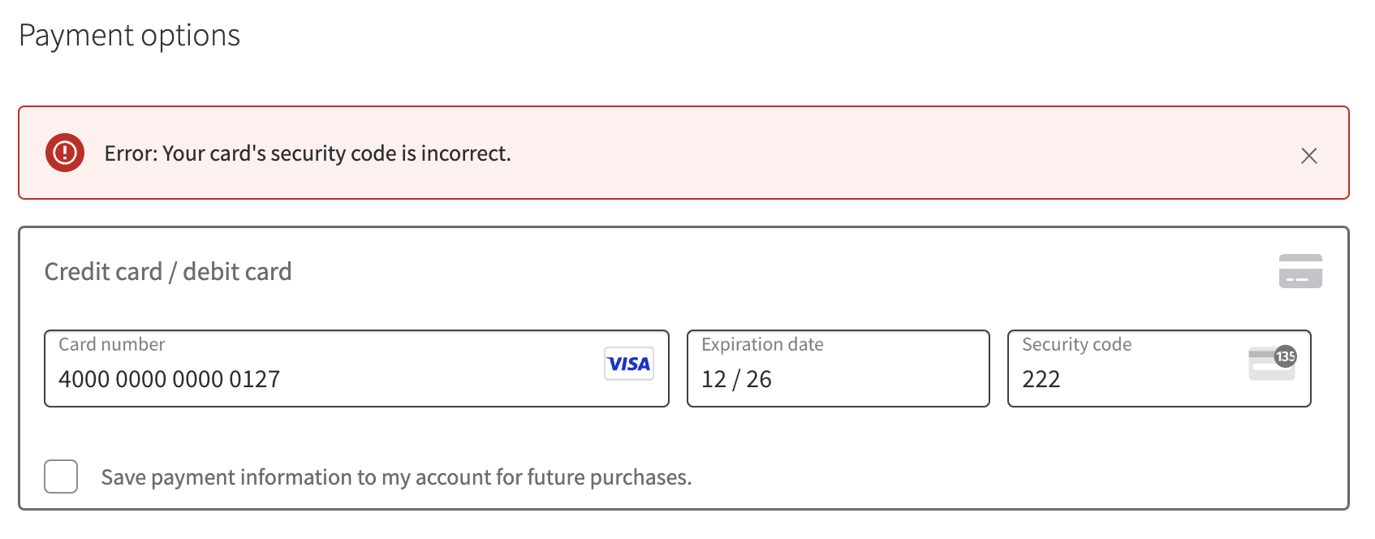Click the red error alert icon
1375x539 pixels.
(65, 153)
